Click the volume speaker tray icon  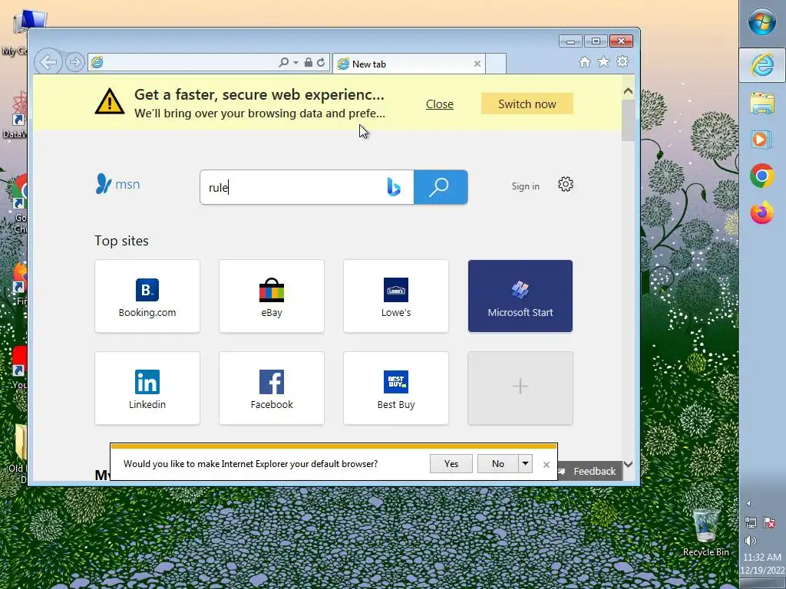click(751, 541)
